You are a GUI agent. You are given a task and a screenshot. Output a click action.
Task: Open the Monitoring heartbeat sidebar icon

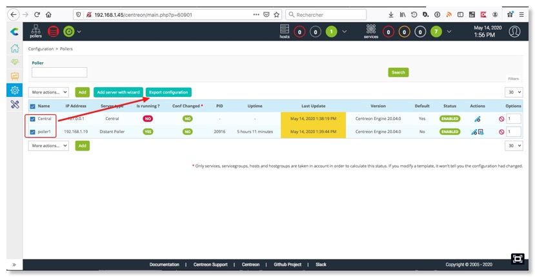(14, 62)
